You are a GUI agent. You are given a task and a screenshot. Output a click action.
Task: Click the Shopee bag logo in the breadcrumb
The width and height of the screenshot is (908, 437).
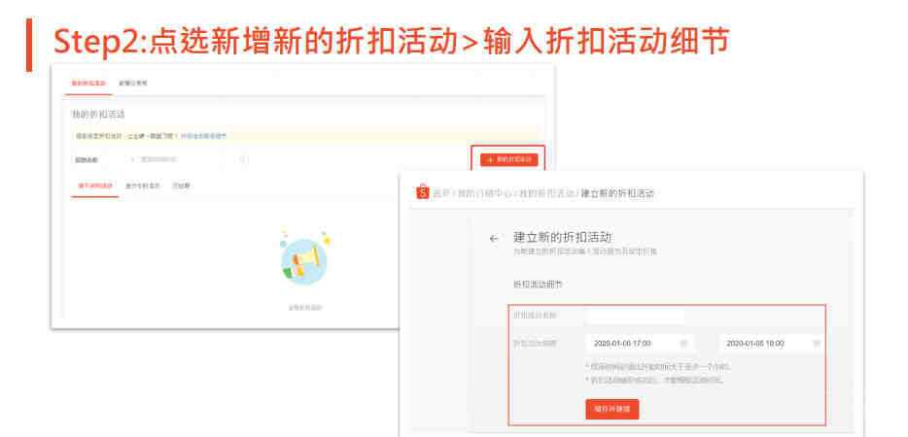(x=423, y=192)
